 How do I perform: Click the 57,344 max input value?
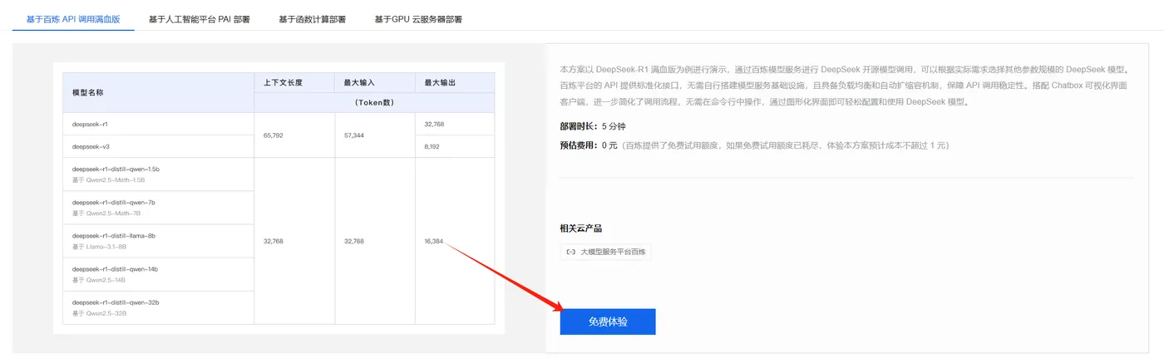coord(354,135)
